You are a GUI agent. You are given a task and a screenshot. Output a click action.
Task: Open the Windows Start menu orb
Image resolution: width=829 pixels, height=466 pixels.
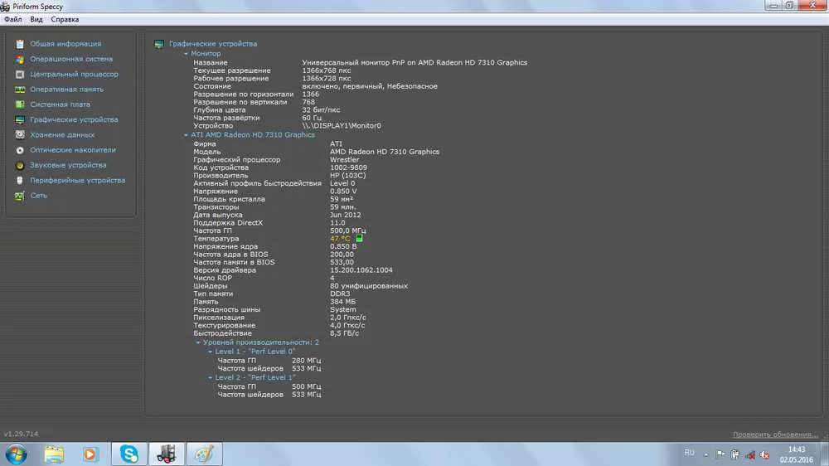16,454
